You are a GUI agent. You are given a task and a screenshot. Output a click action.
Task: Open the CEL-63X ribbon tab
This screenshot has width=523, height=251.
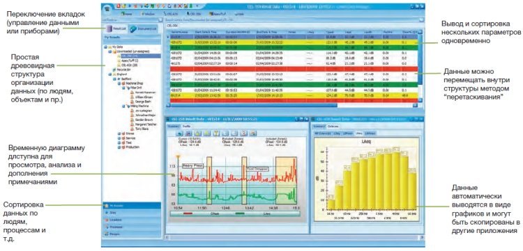171,15
